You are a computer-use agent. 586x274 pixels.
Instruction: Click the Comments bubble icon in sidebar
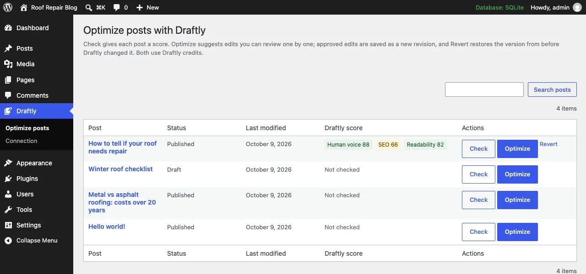8,95
